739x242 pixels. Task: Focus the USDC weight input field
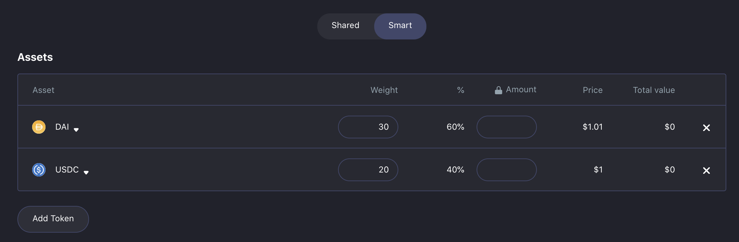(x=368, y=170)
